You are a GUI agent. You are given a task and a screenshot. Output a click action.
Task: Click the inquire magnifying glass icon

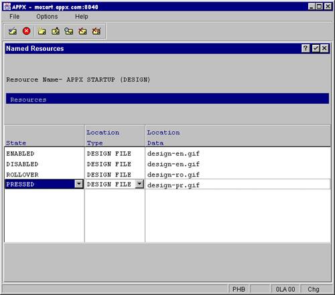click(x=69, y=31)
